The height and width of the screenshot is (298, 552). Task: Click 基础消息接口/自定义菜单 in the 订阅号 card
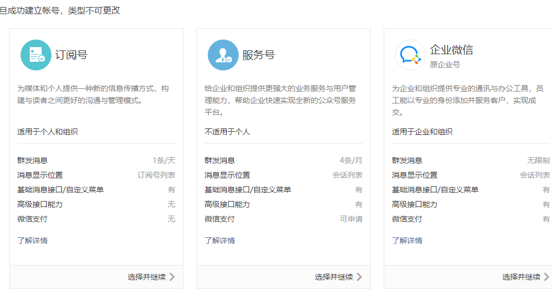pyautogui.click(x=61, y=190)
